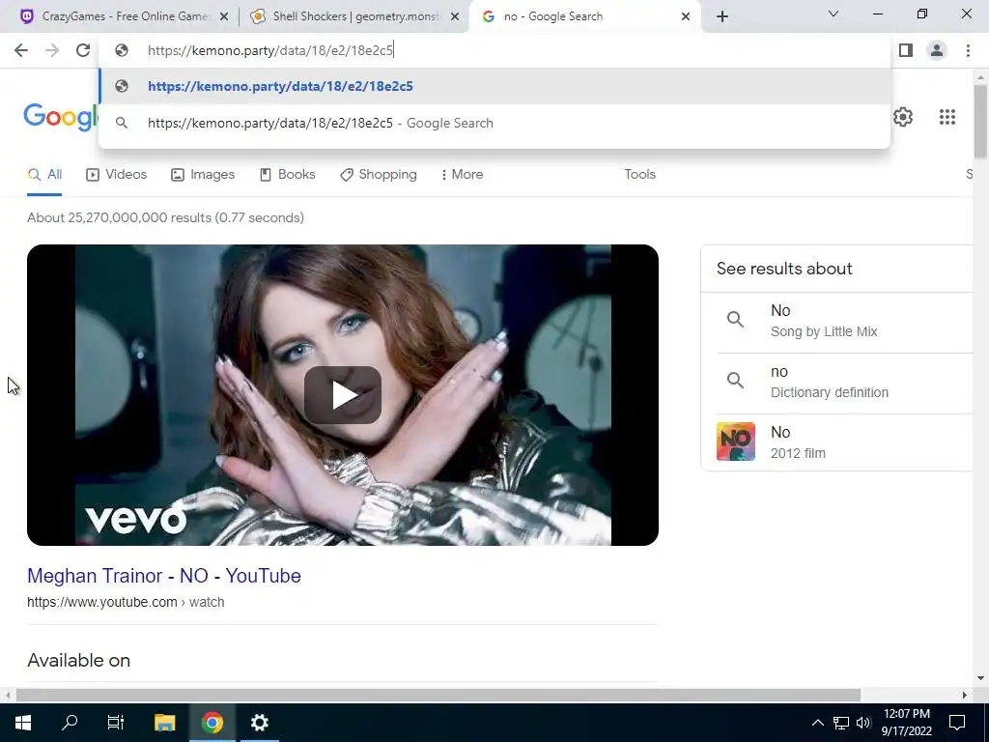Open the Google apps grid
The height and width of the screenshot is (742, 989).
947,117
